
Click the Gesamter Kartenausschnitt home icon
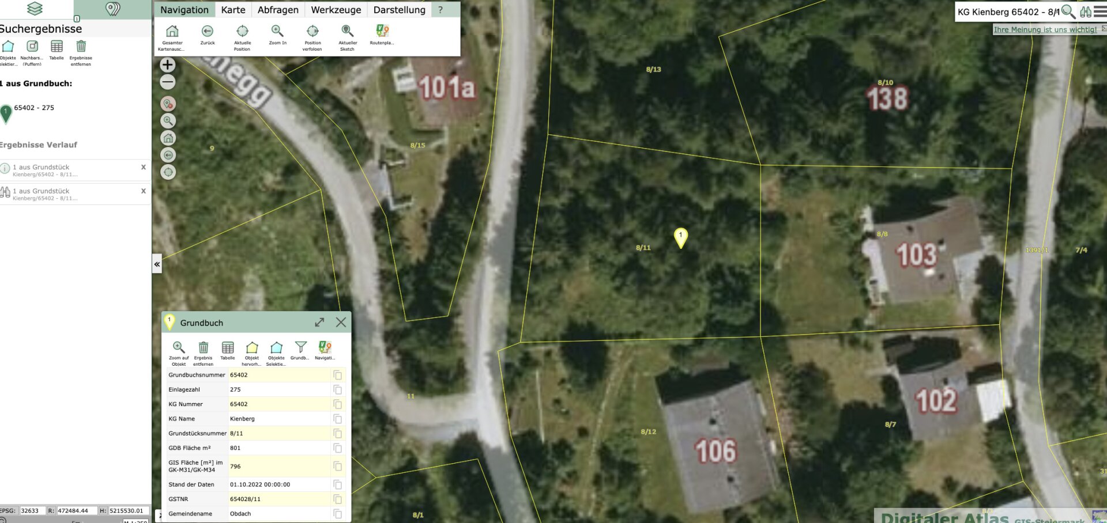[x=172, y=32]
